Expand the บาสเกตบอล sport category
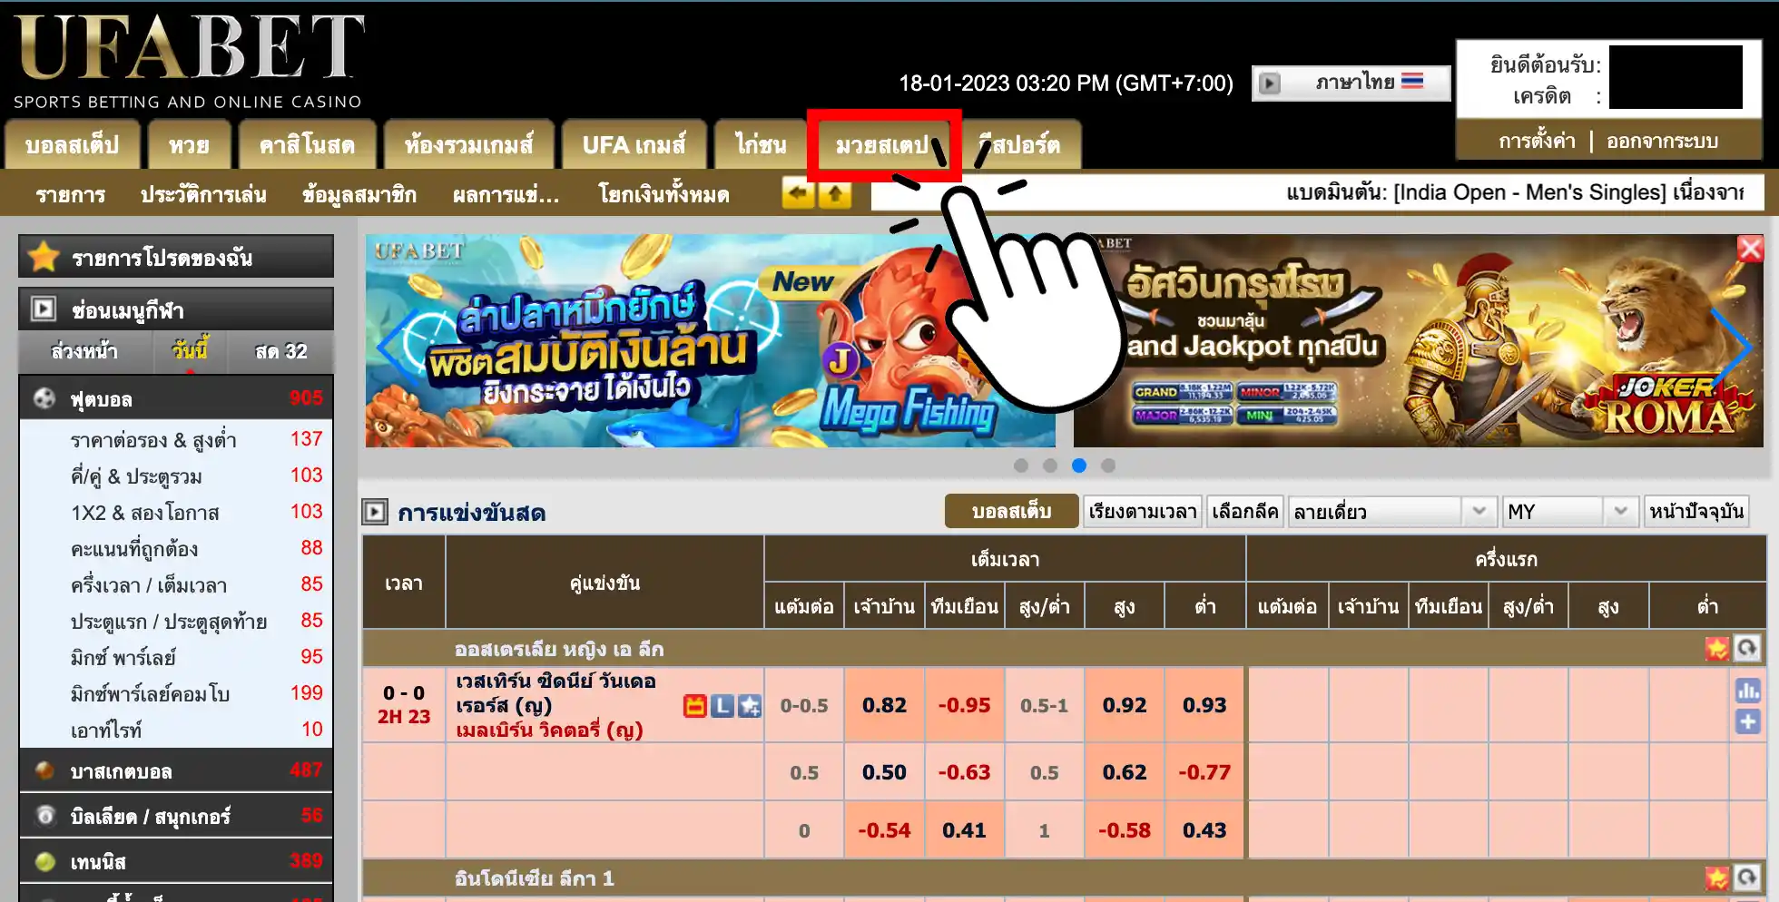Screen dimensions: 1779x902 point(176,770)
